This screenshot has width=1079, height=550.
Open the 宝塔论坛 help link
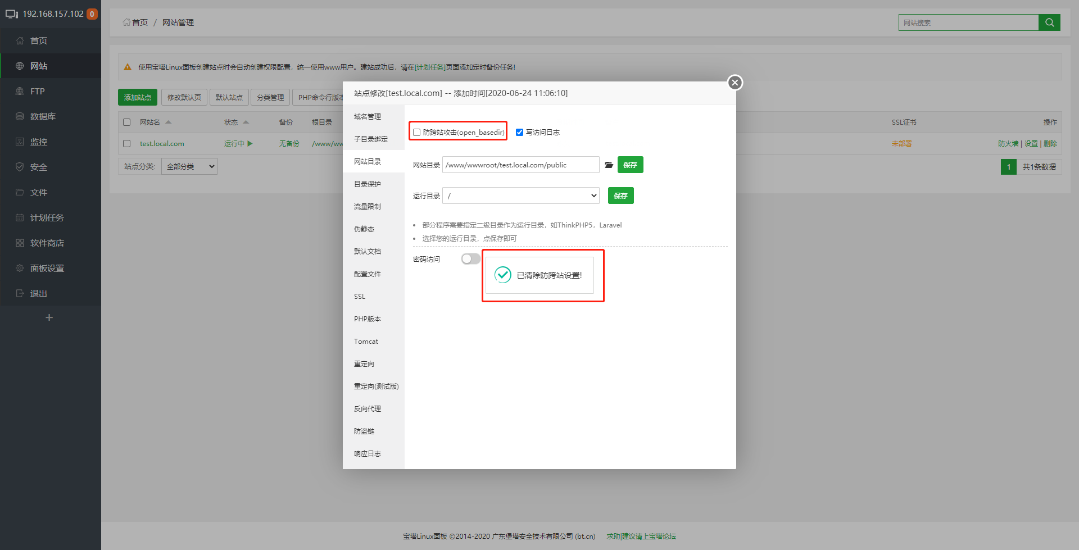(641, 536)
